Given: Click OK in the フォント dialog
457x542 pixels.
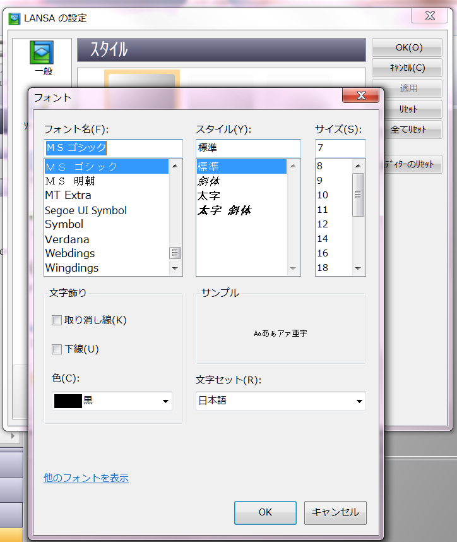Looking at the screenshot, I should (x=265, y=512).
